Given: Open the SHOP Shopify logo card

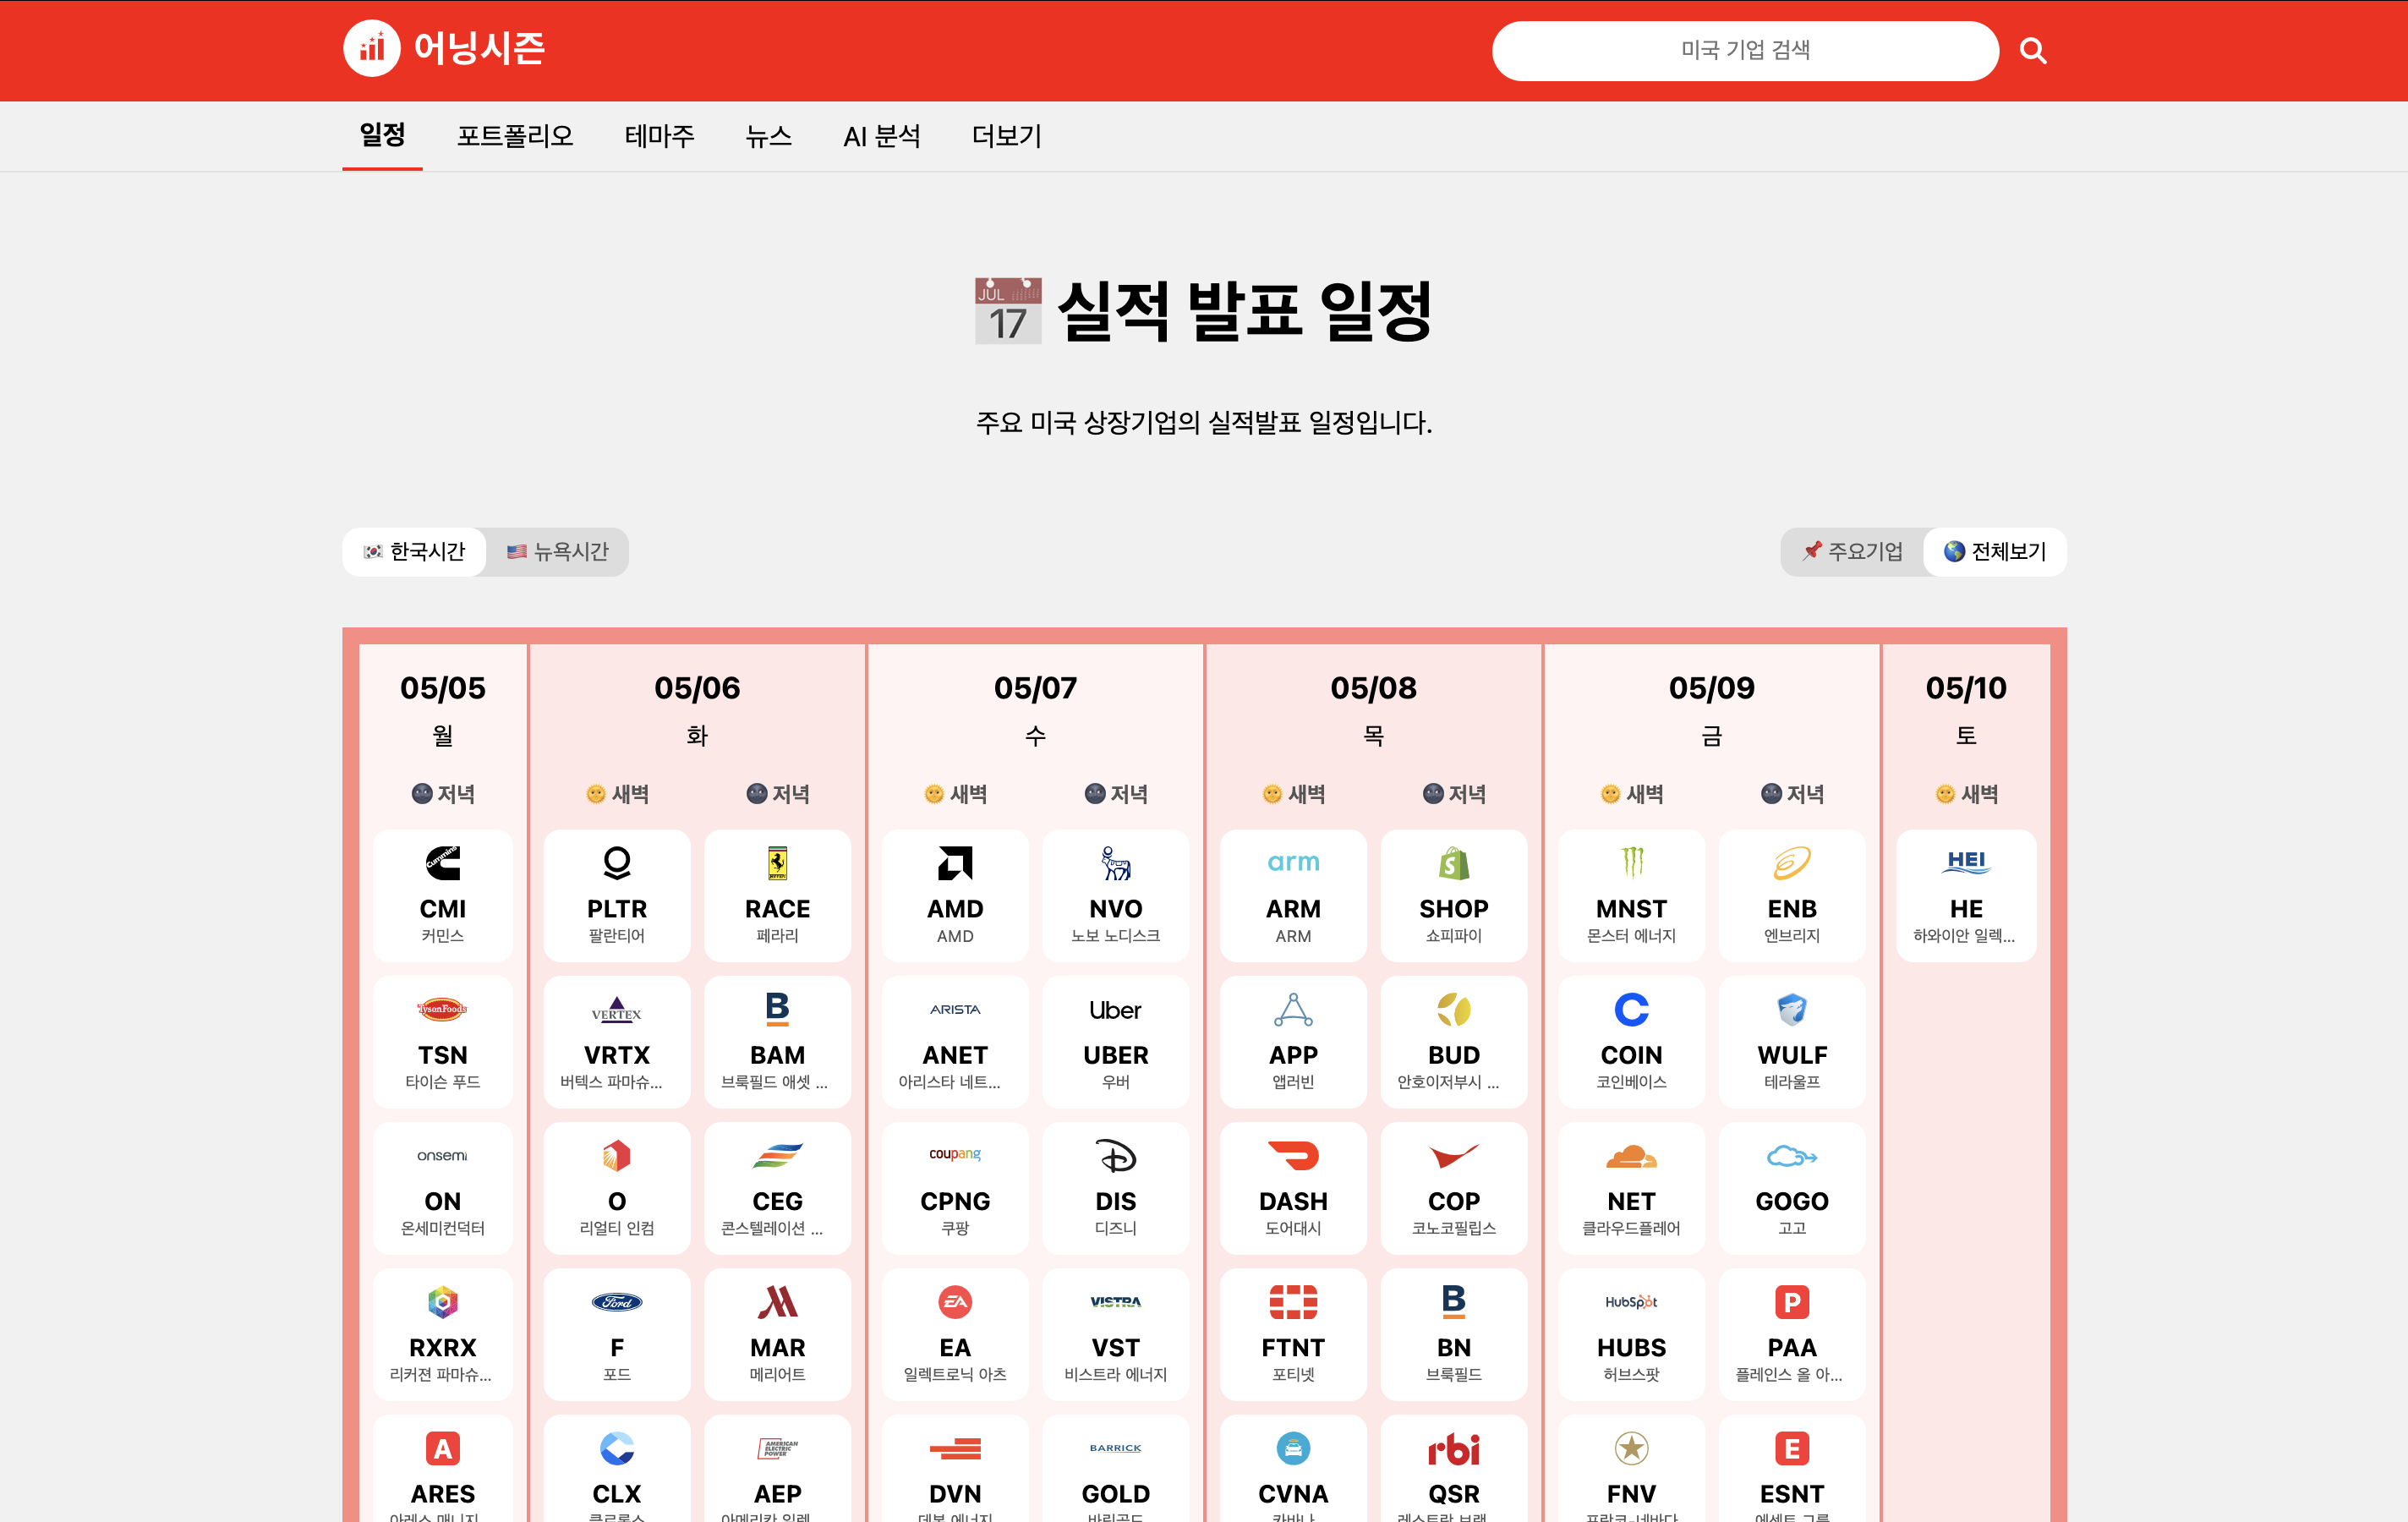Looking at the screenshot, I should pos(1453,895).
